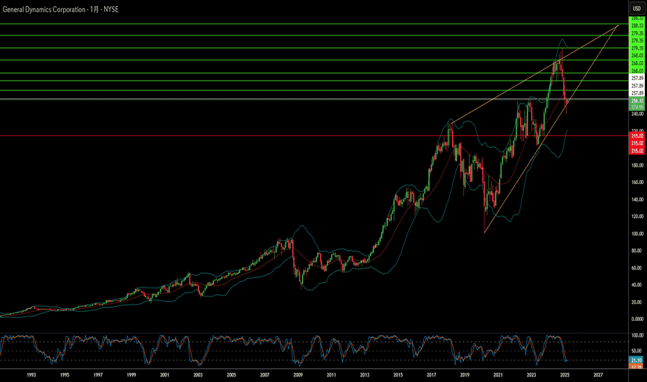Click the 2027 label on time axis
This screenshot has height=382, width=647.
(598, 375)
